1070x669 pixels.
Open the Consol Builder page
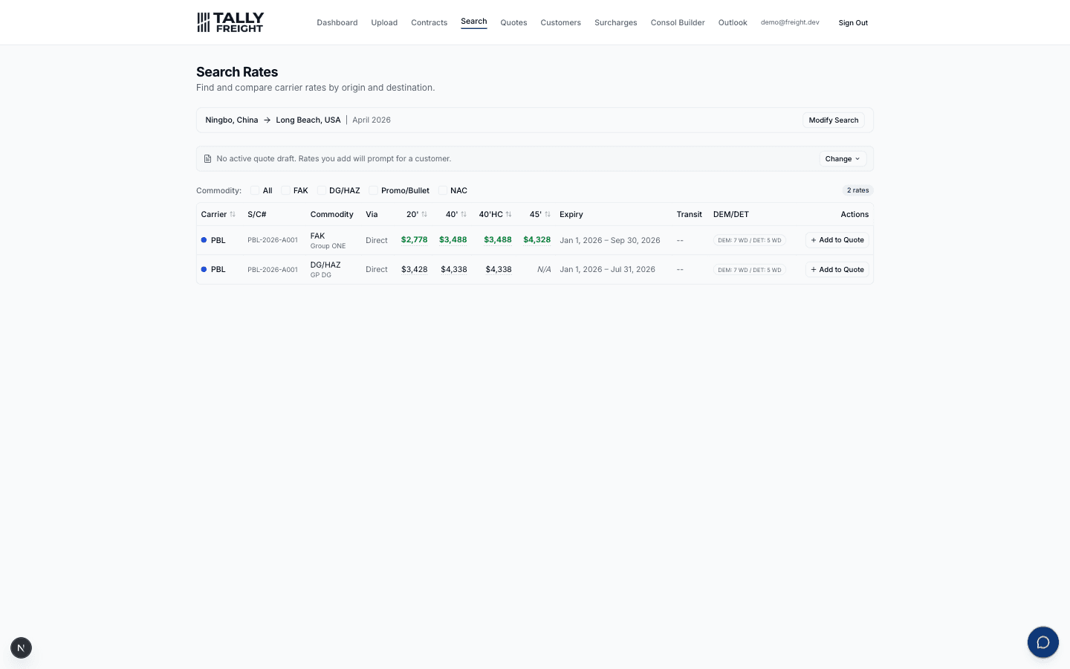click(x=678, y=22)
